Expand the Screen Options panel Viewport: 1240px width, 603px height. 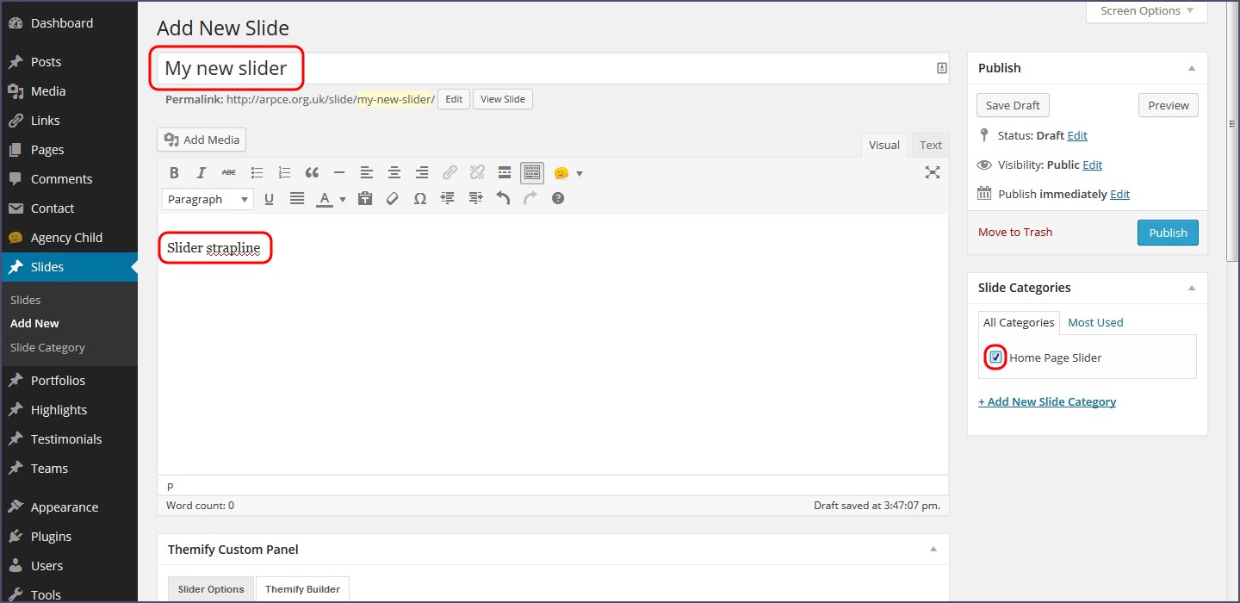(1146, 11)
